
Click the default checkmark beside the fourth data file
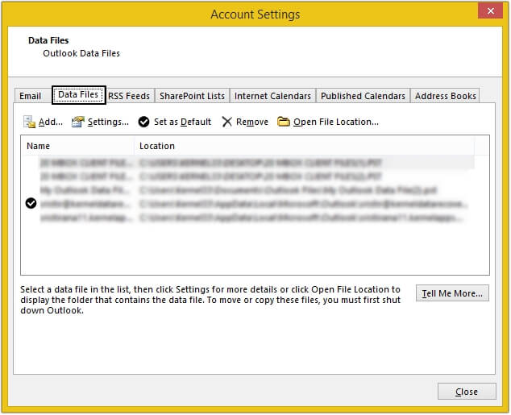(31, 203)
